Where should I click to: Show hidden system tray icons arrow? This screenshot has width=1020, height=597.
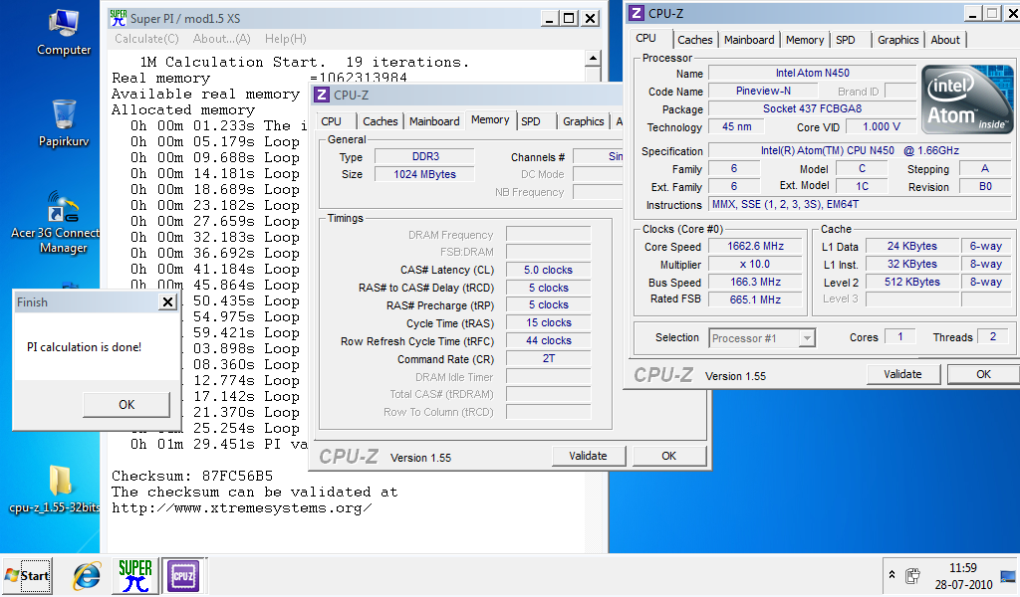[892, 575]
